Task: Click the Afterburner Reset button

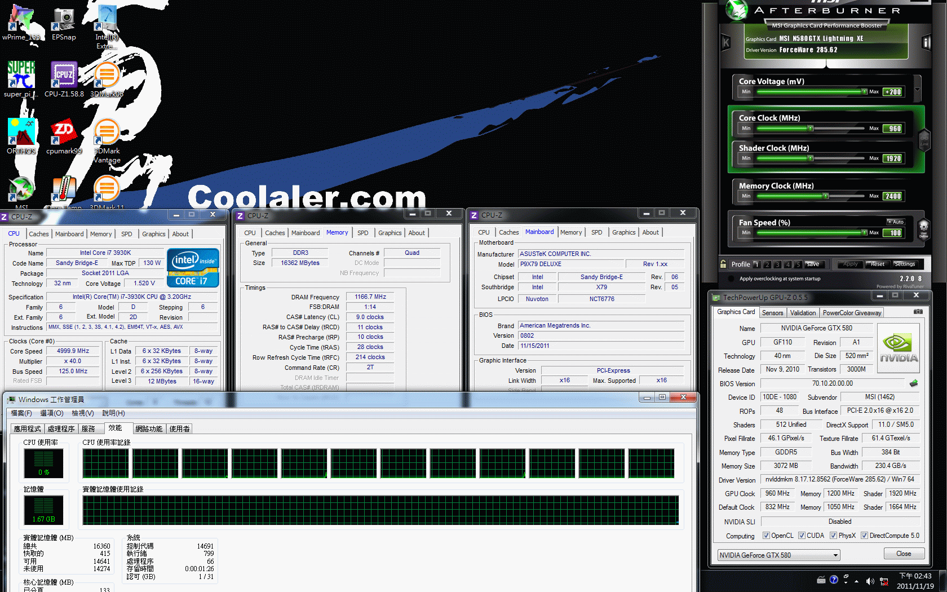Action: click(878, 264)
